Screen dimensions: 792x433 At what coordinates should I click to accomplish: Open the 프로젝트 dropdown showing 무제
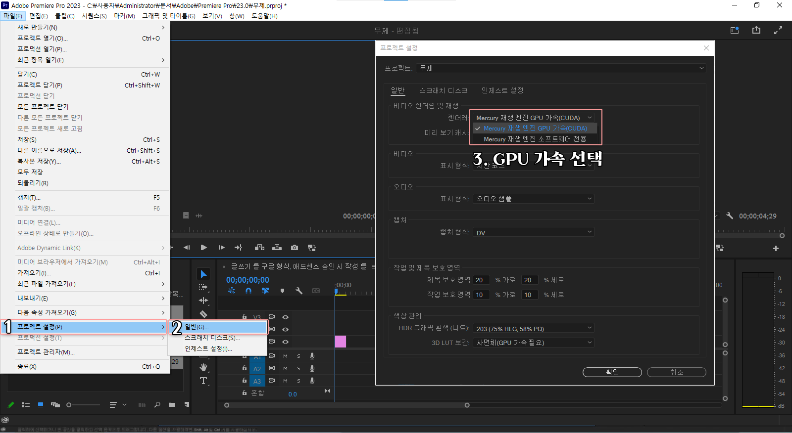pos(561,68)
